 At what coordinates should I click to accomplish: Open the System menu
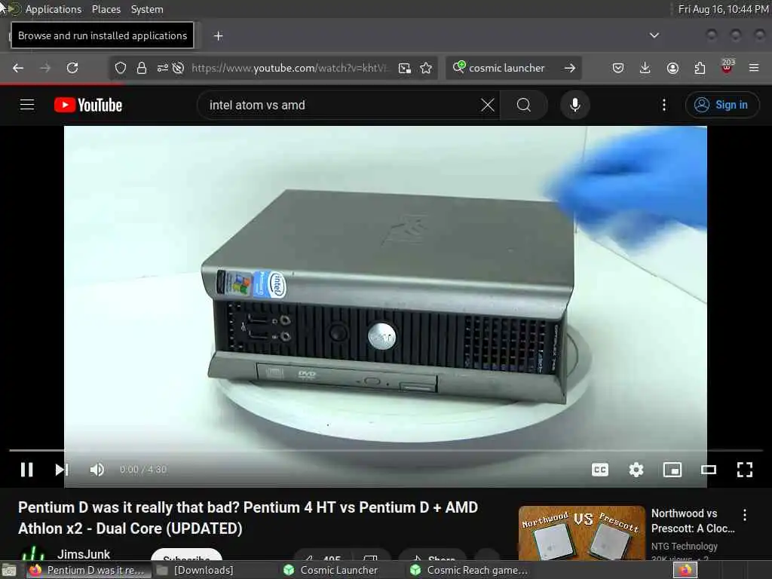(x=147, y=9)
